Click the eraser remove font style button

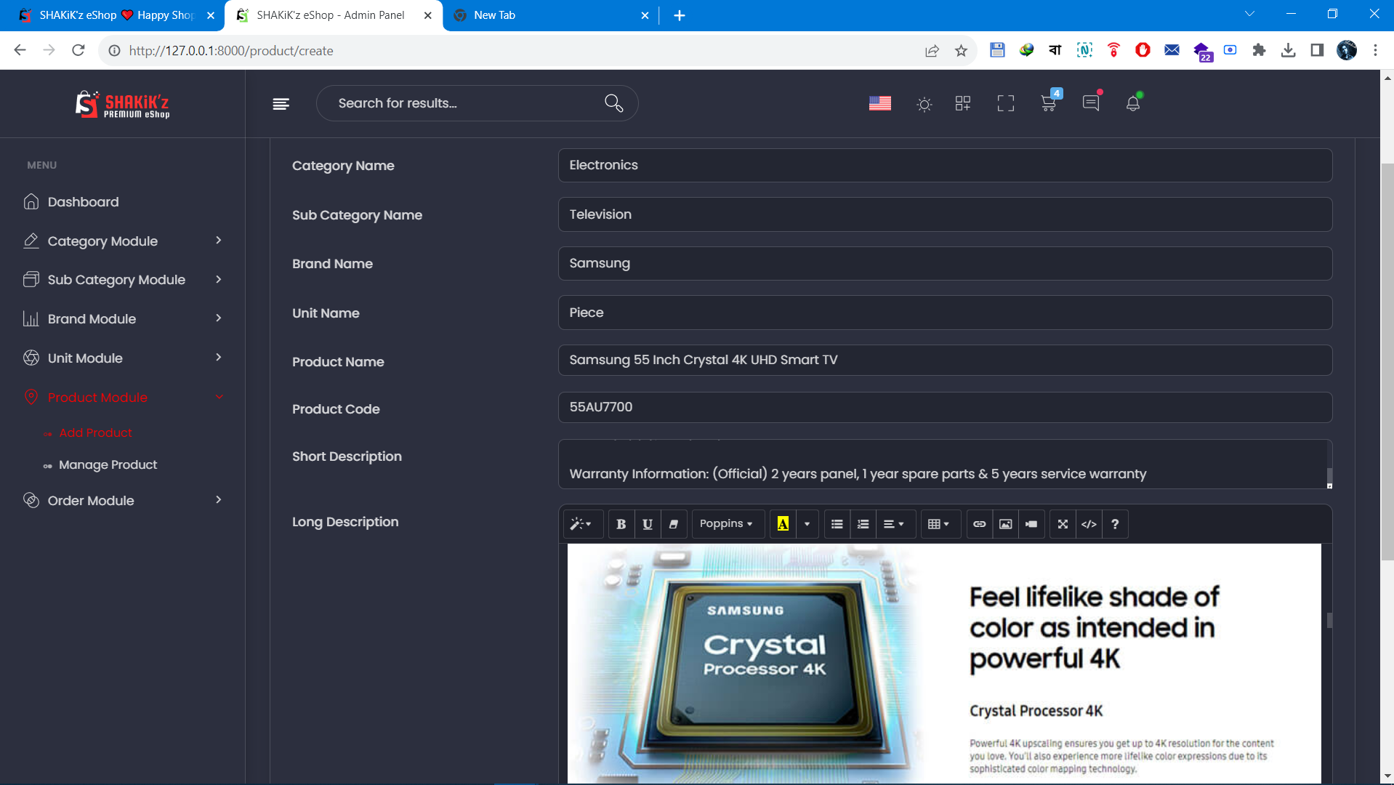coord(673,524)
